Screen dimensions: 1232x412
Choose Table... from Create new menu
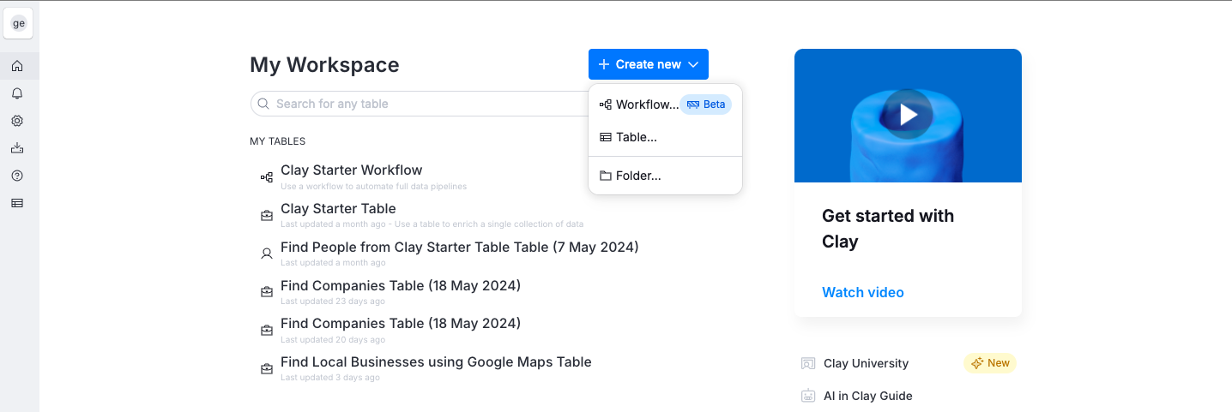coord(637,137)
